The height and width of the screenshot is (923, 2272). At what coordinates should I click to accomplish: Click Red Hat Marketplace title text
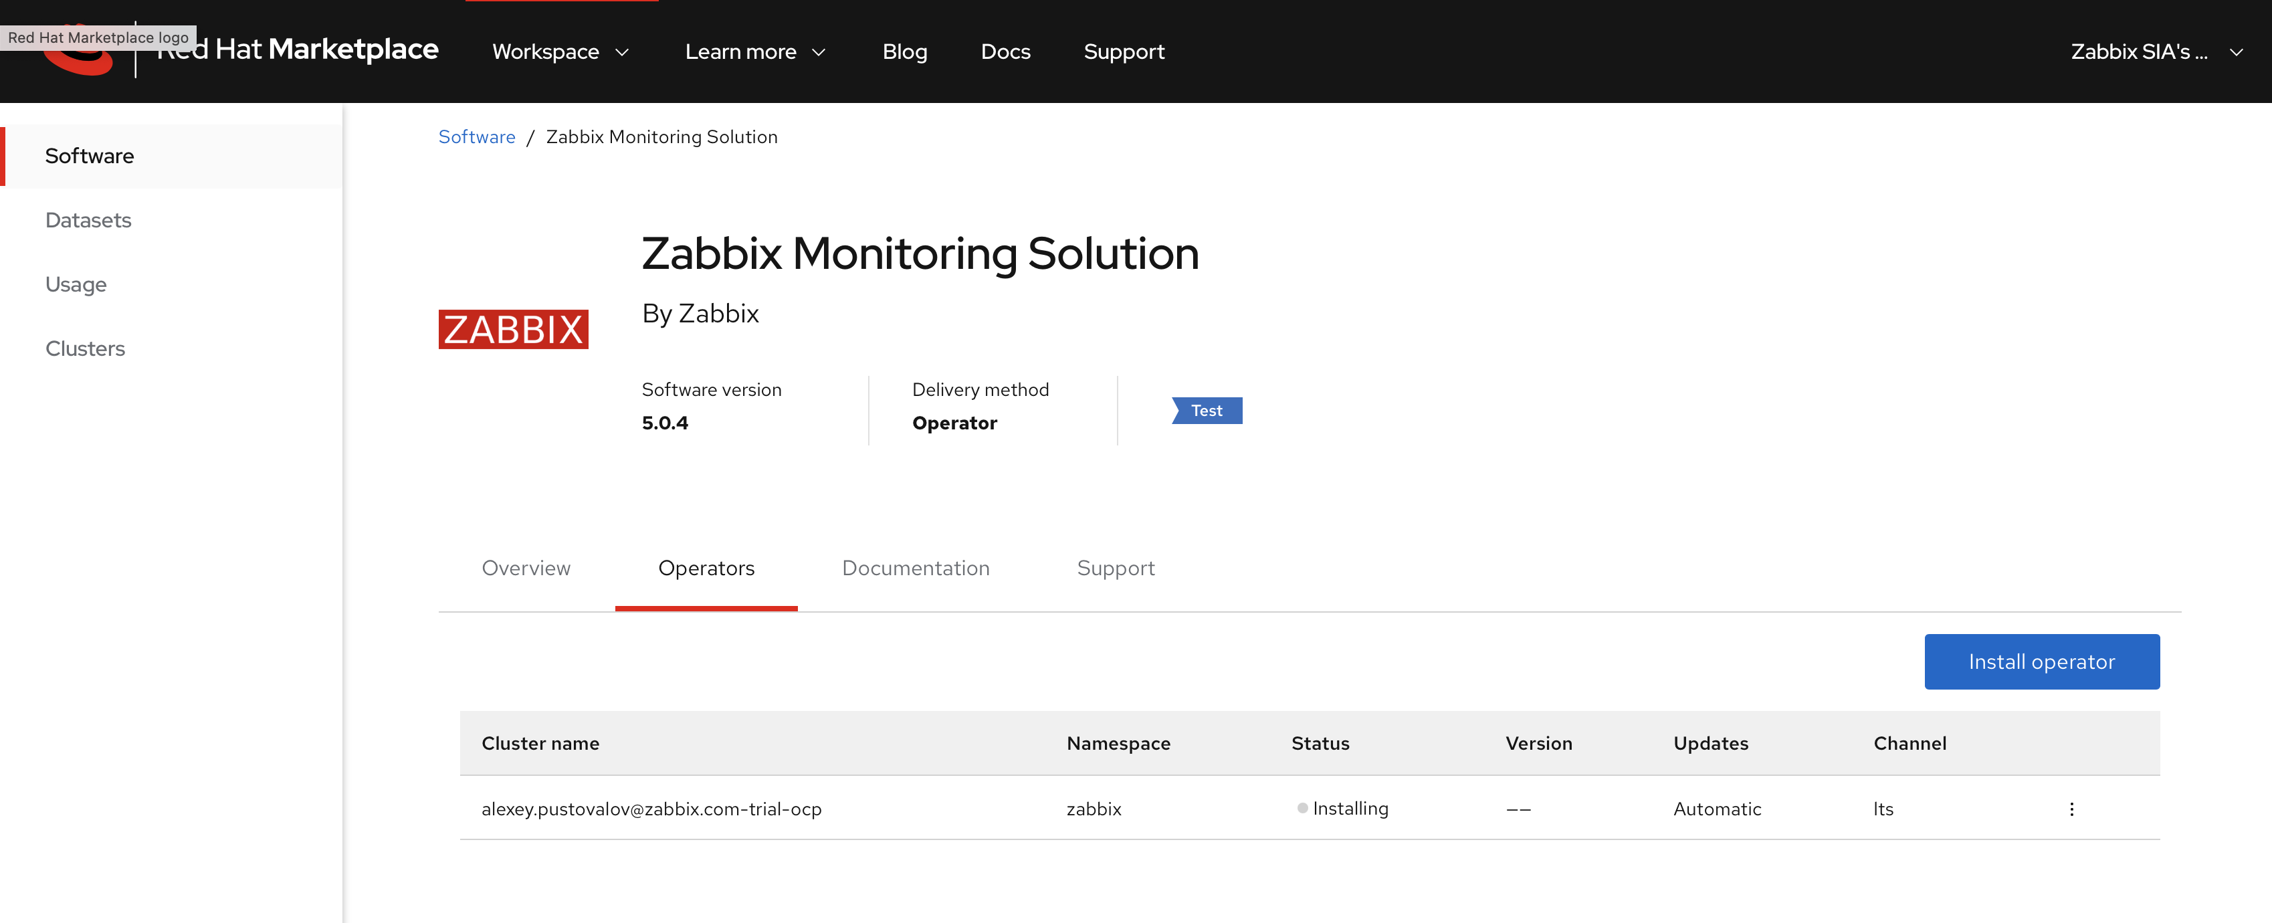(298, 49)
